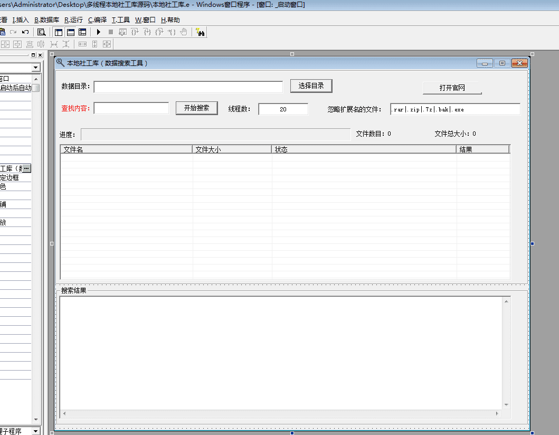Toggle the third panel layout view icon
This screenshot has width=559, height=435.
click(82, 32)
